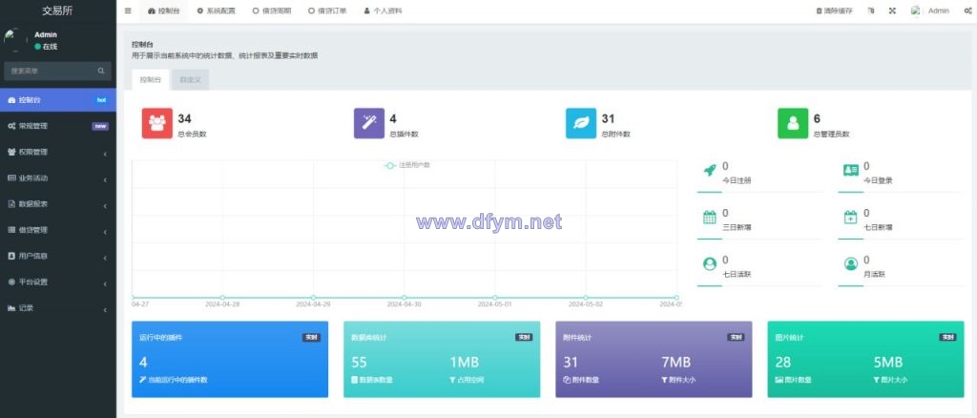Click the user circle icon for 七日活跃
The height and width of the screenshot is (418, 977).
709,263
